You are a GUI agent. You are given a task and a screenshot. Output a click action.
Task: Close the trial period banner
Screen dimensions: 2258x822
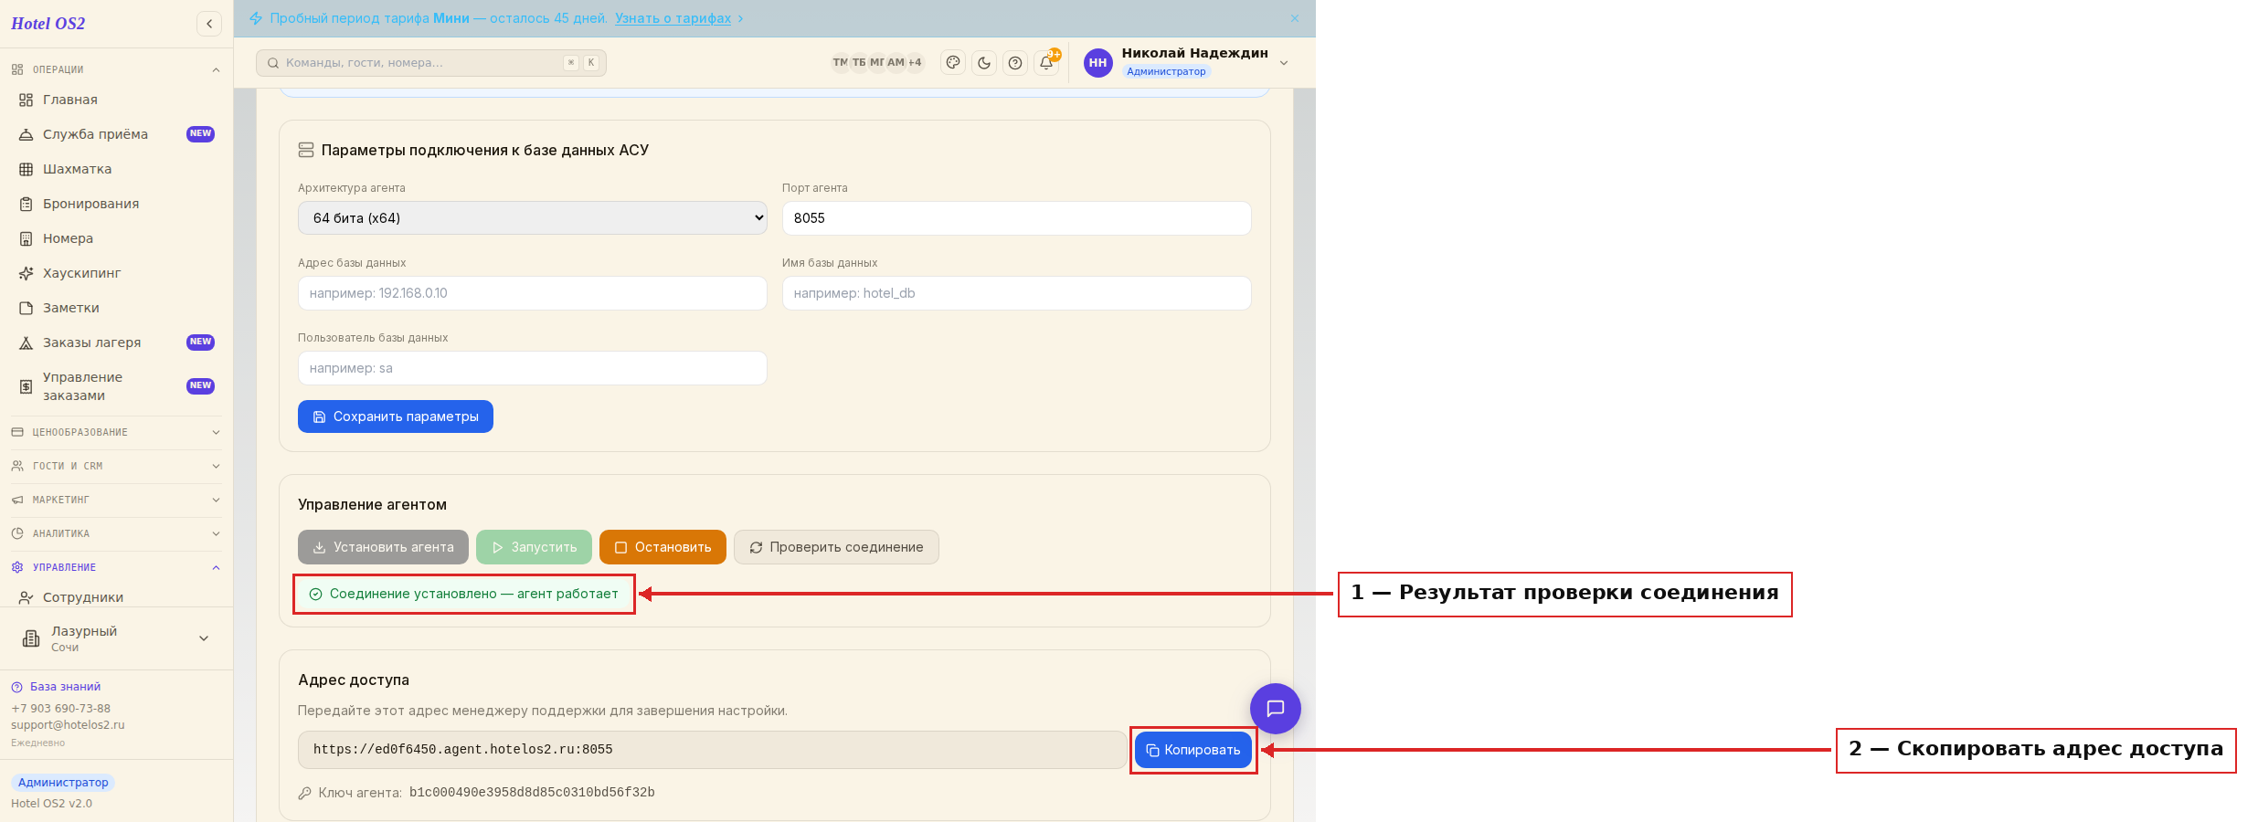click(1295, 18)
